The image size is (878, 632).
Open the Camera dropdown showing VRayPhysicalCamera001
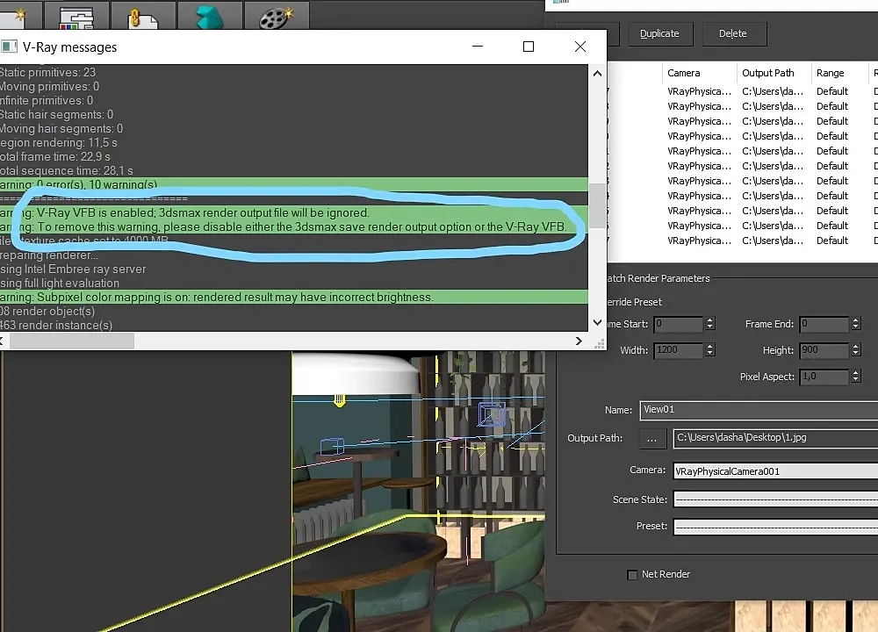pos(775,471)
